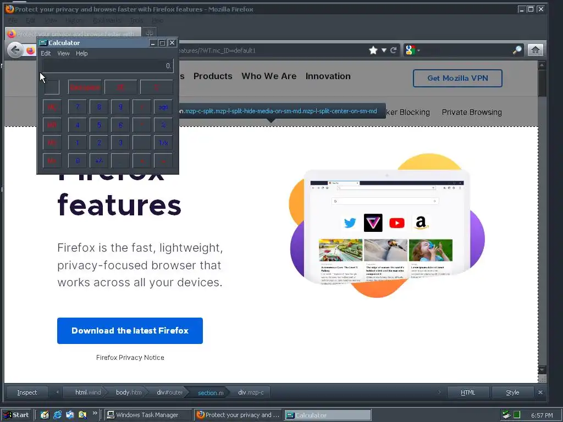
Task: Click the 3 key in Calculator
Action: coord(120,143)
